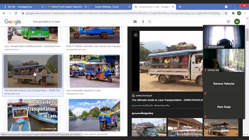Screen dimensions: 249x140
Task: Click the large truck preview image
Action: coord(171,61)
